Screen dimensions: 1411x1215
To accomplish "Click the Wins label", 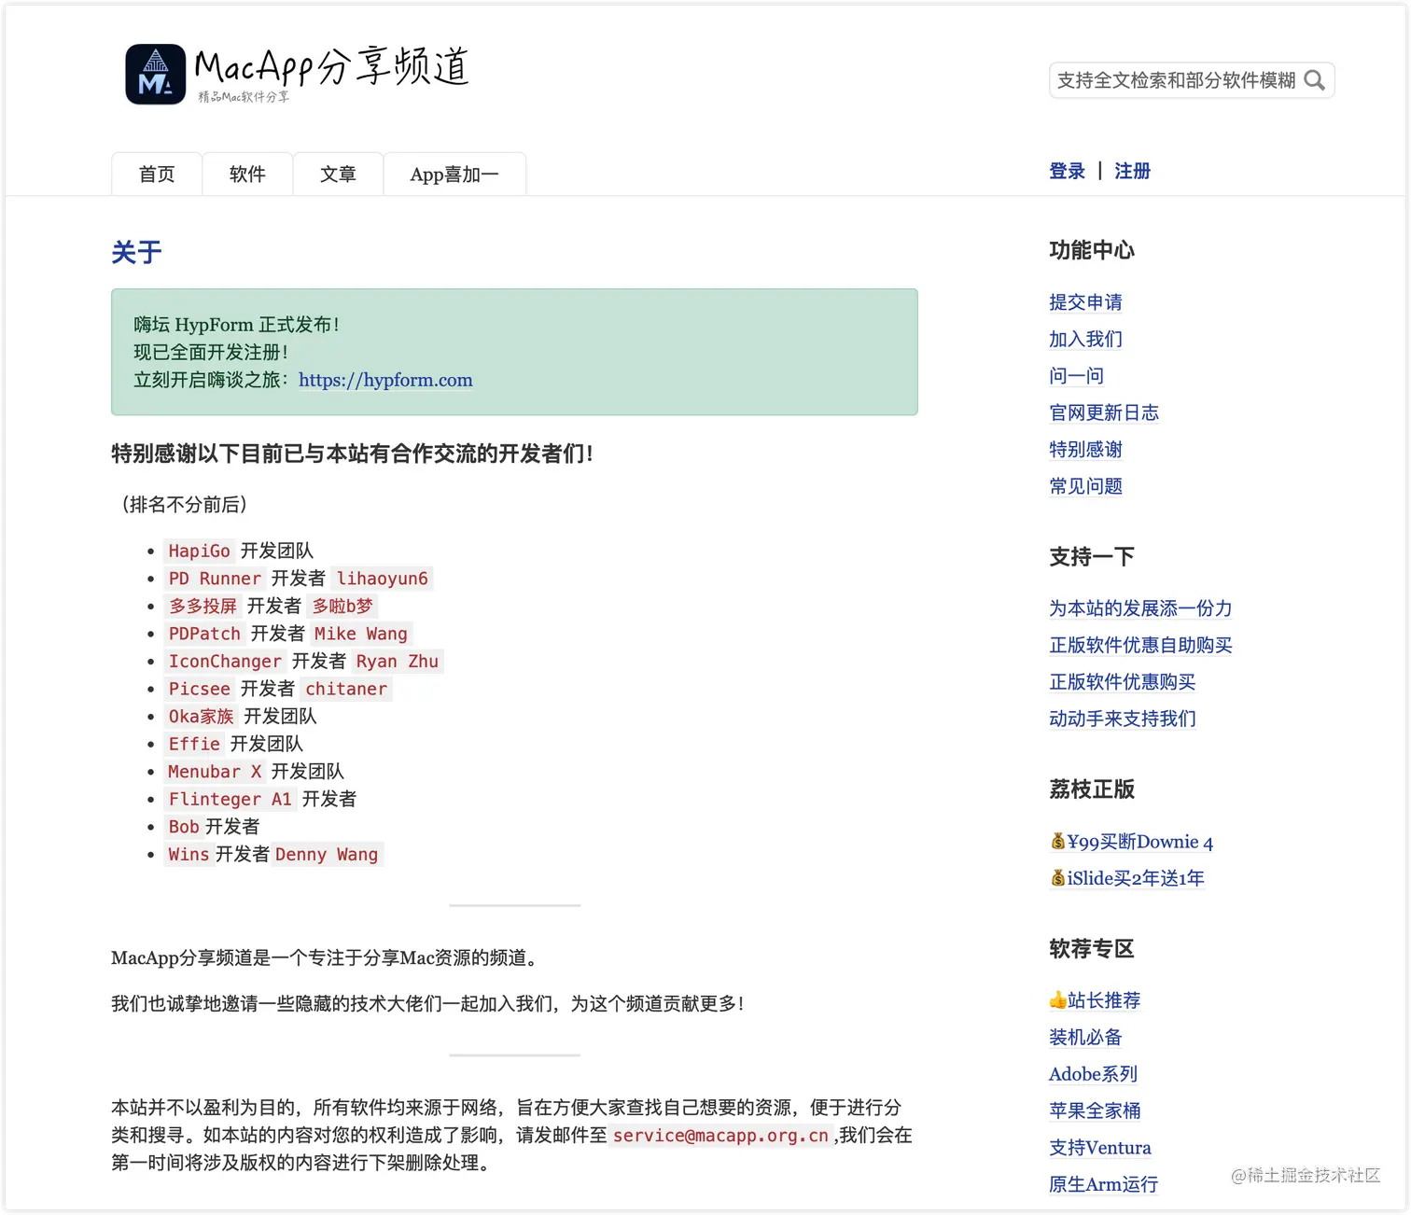I will point(189,854).
